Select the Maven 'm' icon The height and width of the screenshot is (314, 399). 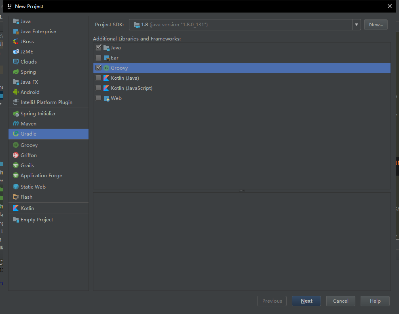tap(16, 123)
